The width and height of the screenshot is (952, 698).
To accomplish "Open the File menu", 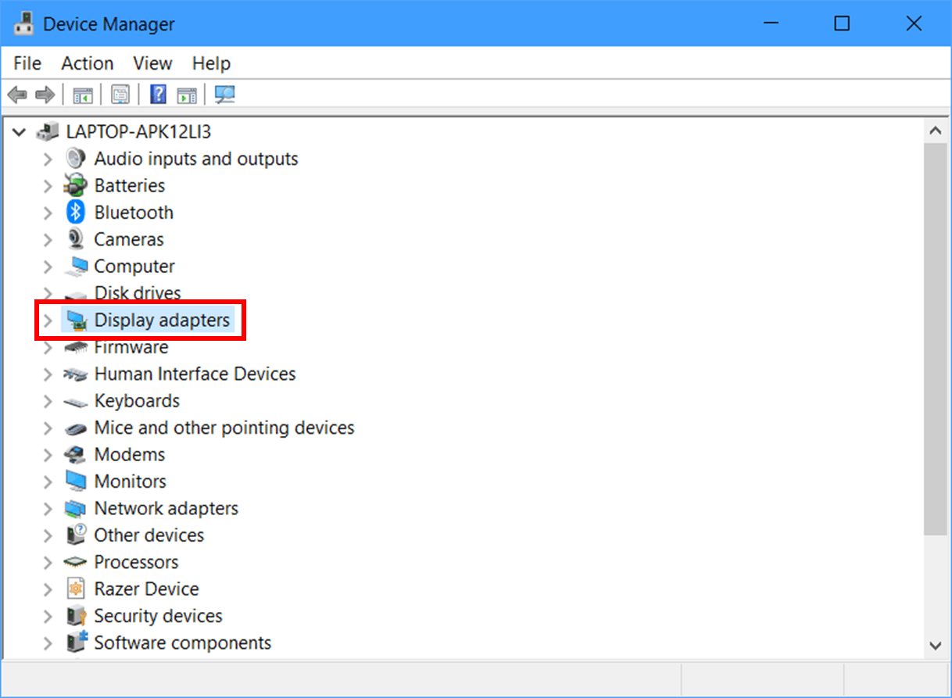I will click(27, 63).
